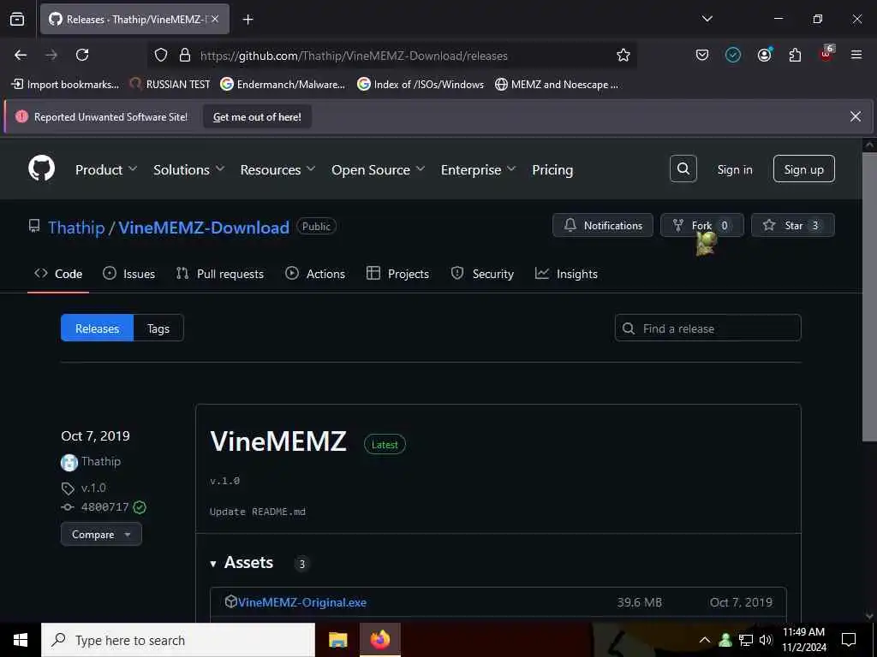Click the Firefox View icon at top left
The image size is (877, 657).
[x=17, y=19]
